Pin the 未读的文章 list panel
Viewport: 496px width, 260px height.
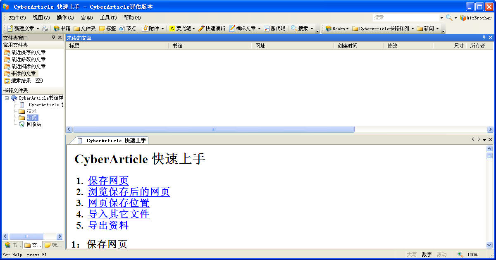[x=484, y=38]
